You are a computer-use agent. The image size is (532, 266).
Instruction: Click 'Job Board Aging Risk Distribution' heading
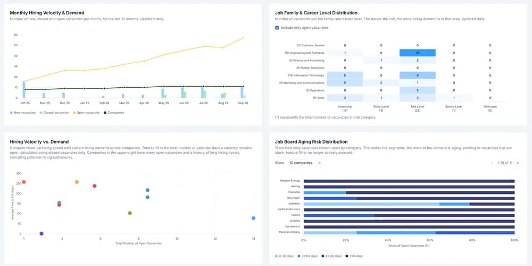tap(311, 142)
